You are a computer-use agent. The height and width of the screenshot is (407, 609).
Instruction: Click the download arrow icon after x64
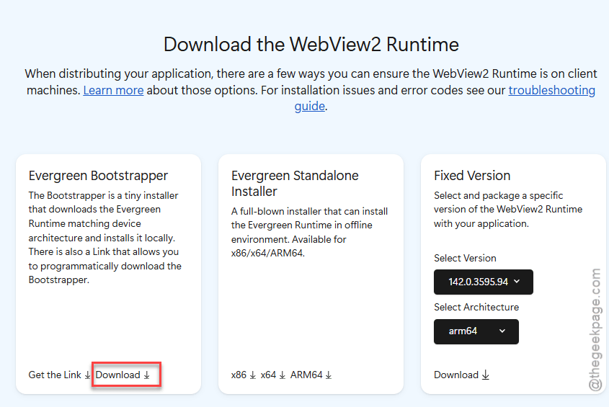(x=283, y=375)
